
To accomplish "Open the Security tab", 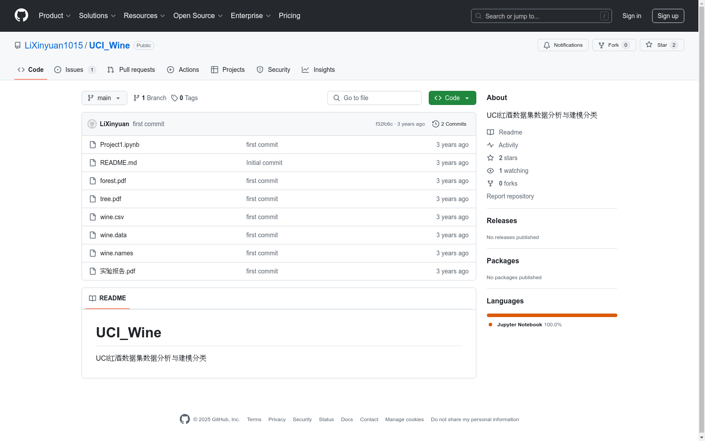I will point(274,70).
